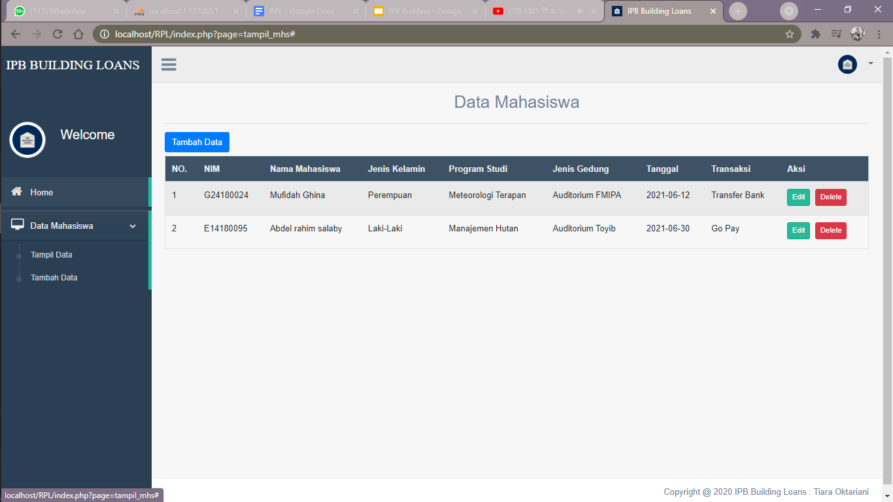Click the hamburger menu icon
Viewport: 893px width, 502px height.
(169, 64)
